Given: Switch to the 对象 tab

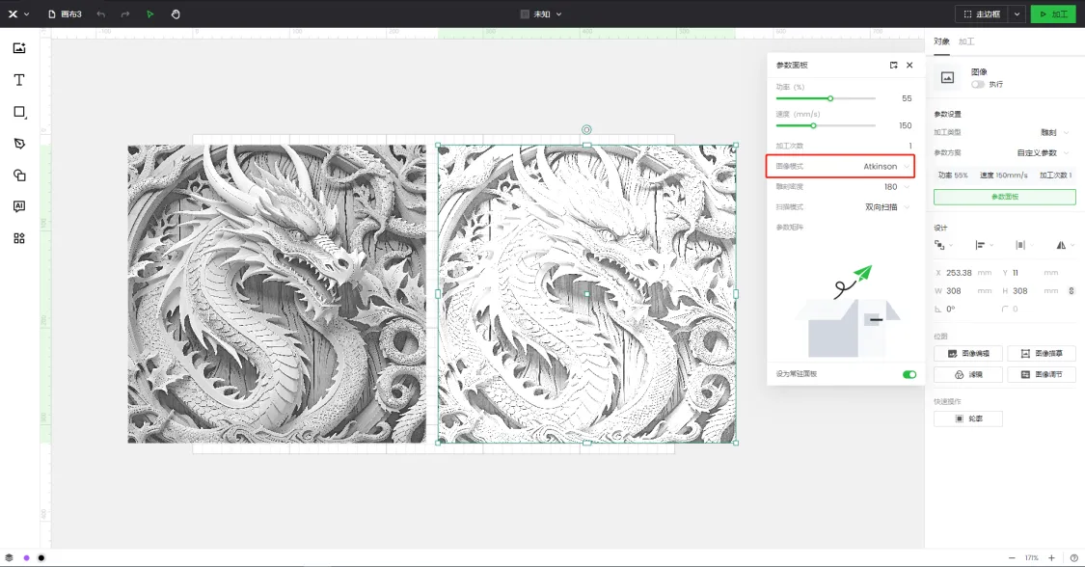Looking at the screenshot, I should 941,41.
